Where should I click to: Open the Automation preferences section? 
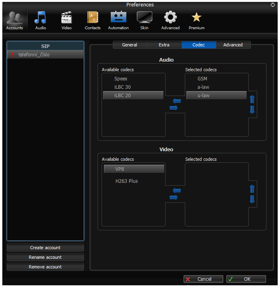click(x=118, y=21)
